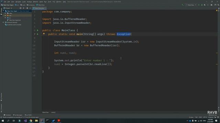Image resolution: width=220 pixels, height=123 pixels.
Task: Open the TODO tool window
Action: [x=28, y=115]
